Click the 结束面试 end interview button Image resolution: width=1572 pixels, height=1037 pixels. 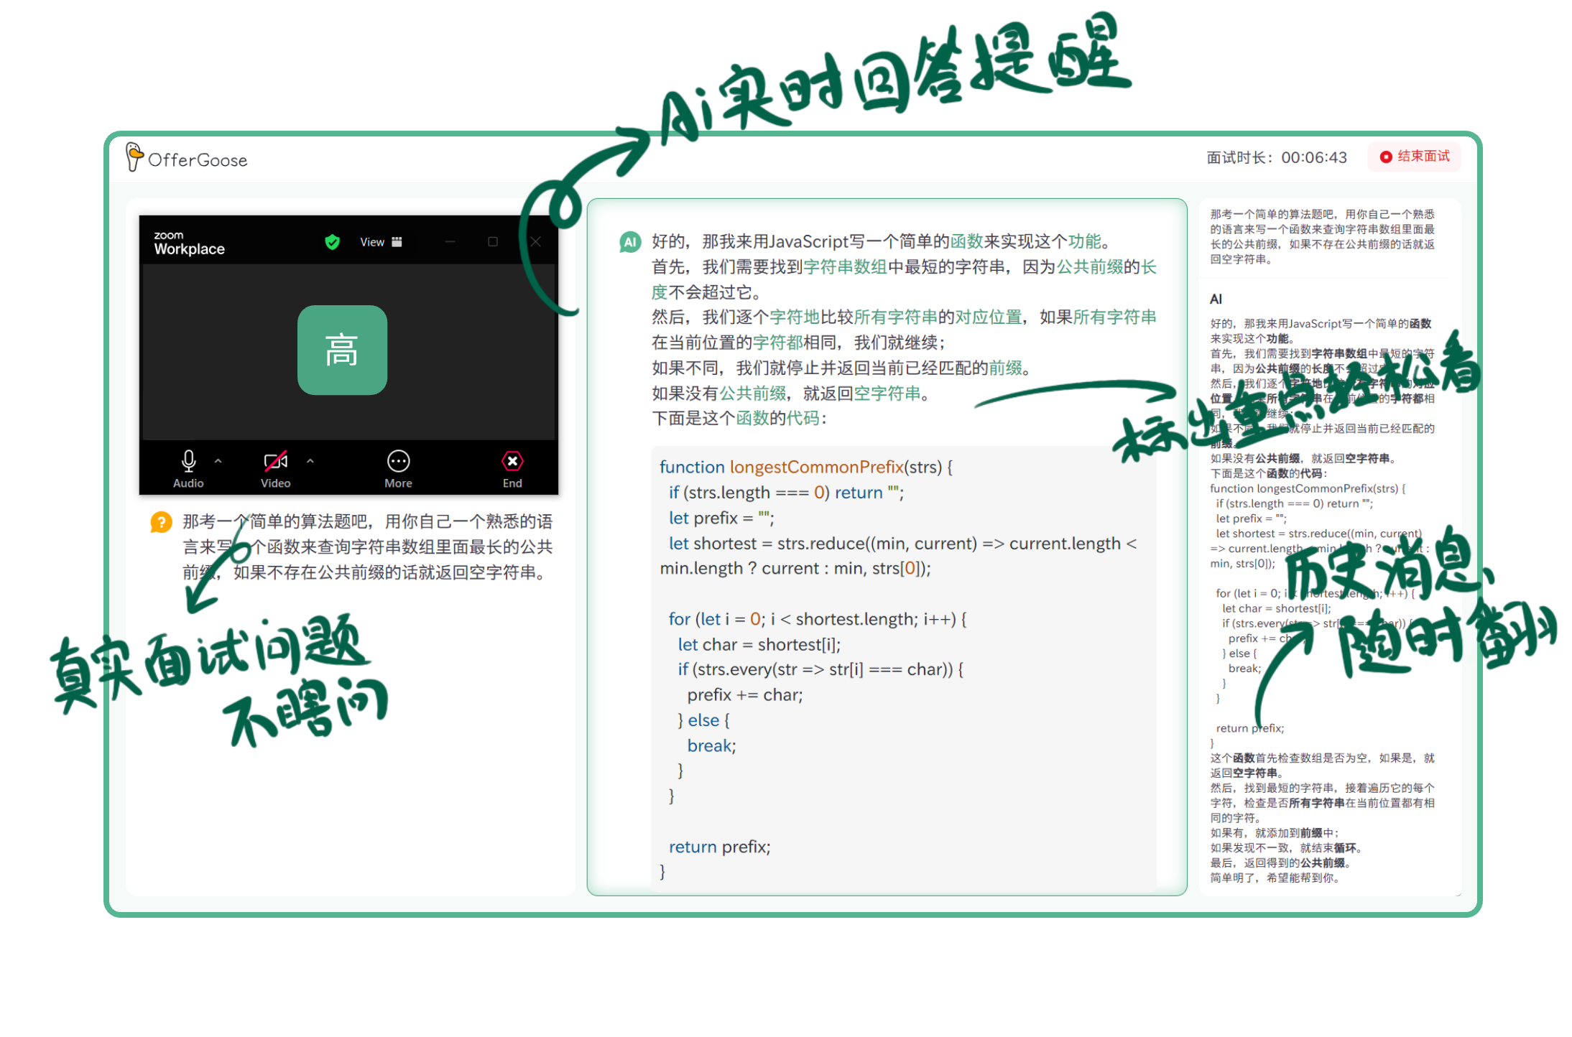point(1415,157)
